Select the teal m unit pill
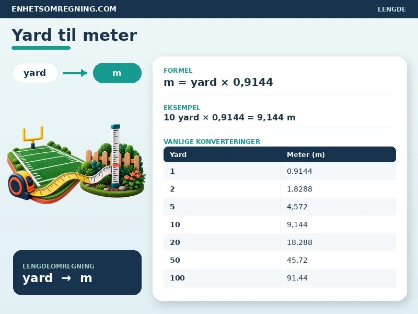Screen dimensions: 418x314 [117, 73]
